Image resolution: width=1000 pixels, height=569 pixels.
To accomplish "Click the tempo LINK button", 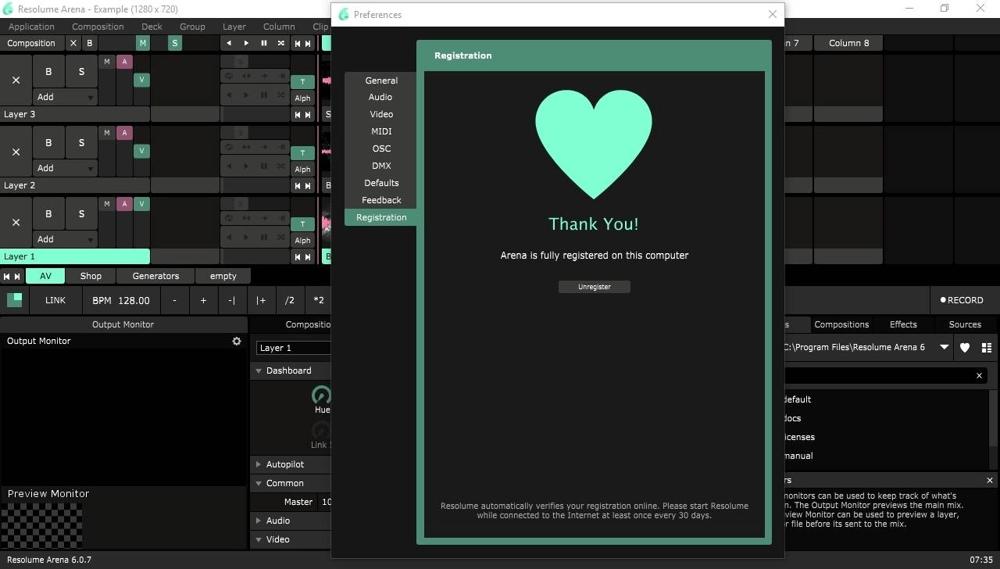I will [x=55, y=300].
